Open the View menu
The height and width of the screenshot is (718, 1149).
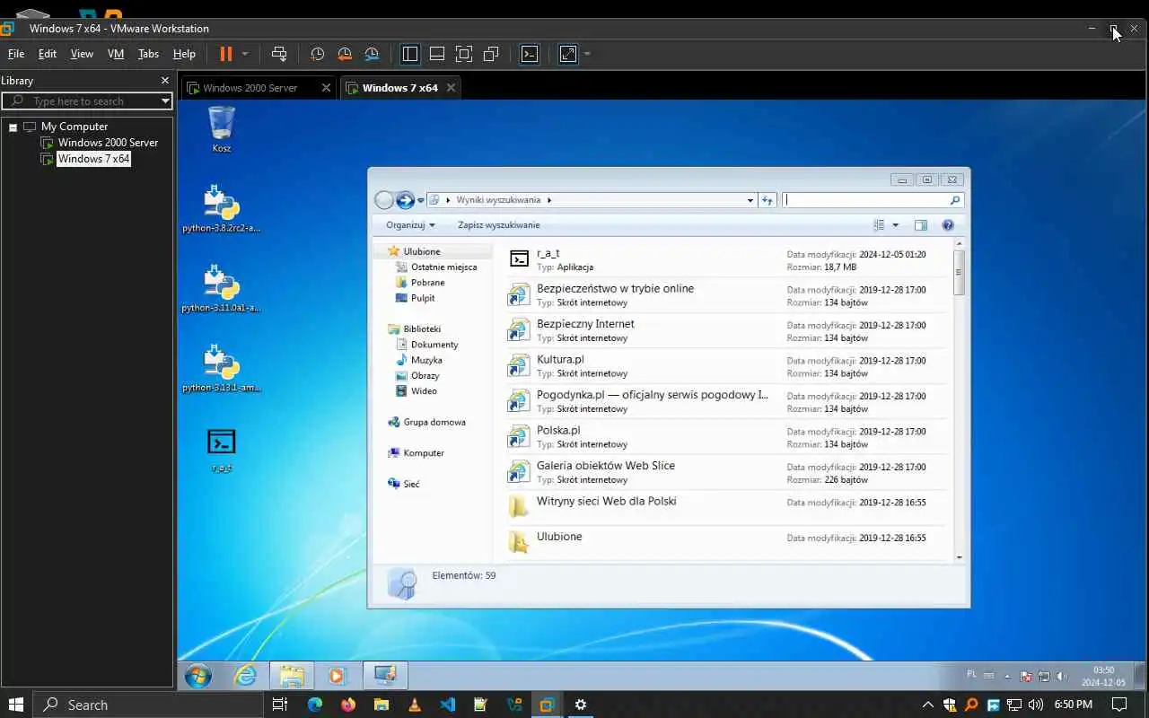pos(82,54)
